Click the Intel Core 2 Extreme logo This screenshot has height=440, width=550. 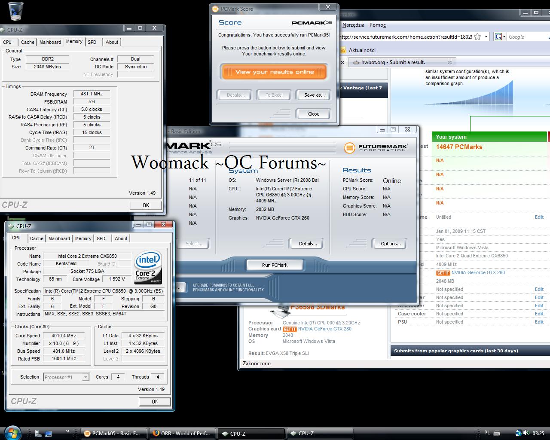(148, 267)
